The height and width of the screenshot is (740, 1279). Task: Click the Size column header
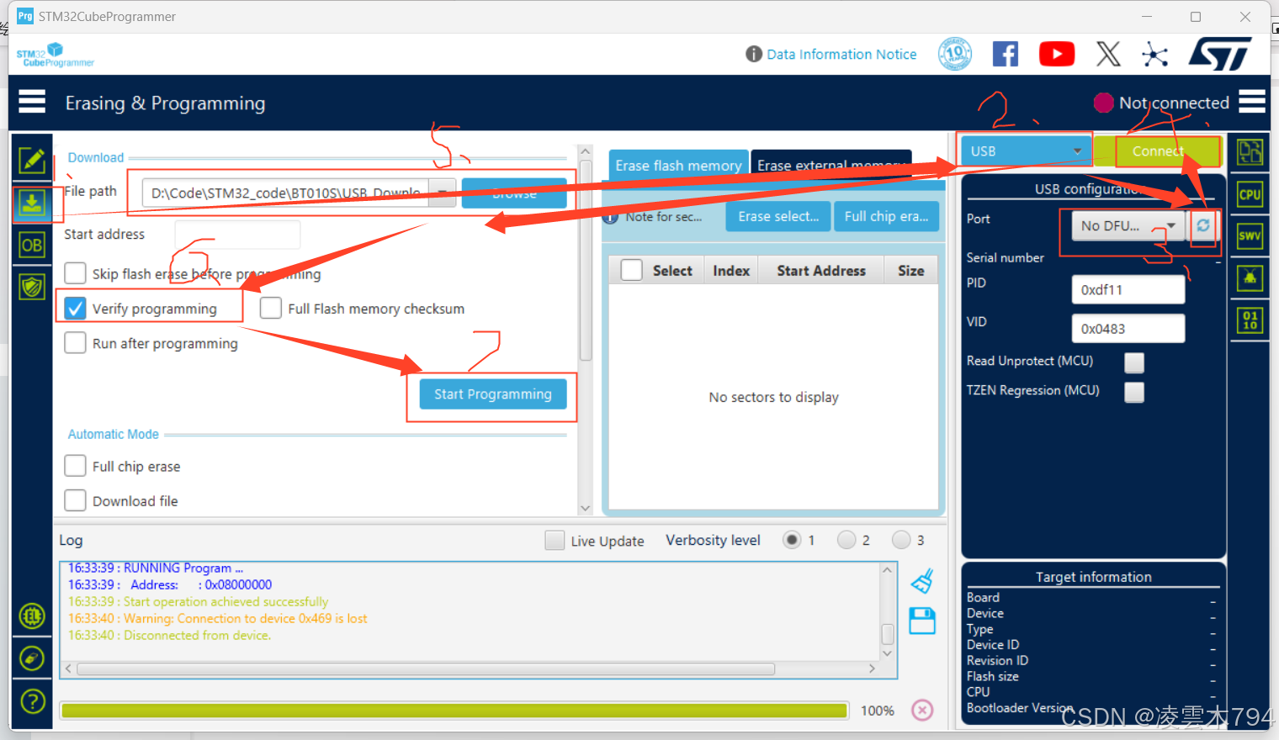tap(911, 270)
